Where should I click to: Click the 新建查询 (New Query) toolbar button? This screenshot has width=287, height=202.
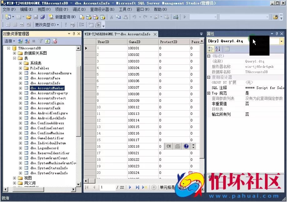tap(62, 17)
